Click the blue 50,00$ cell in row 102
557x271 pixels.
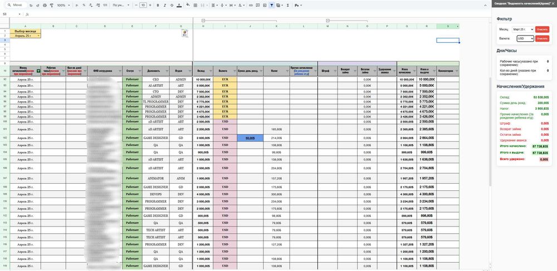[x=250, y=138]
